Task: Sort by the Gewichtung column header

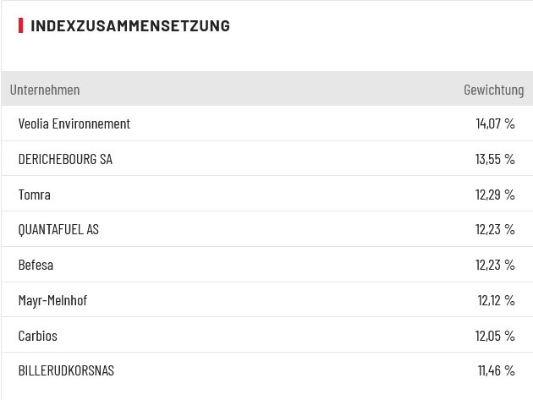Action: (x=493, y=90)
